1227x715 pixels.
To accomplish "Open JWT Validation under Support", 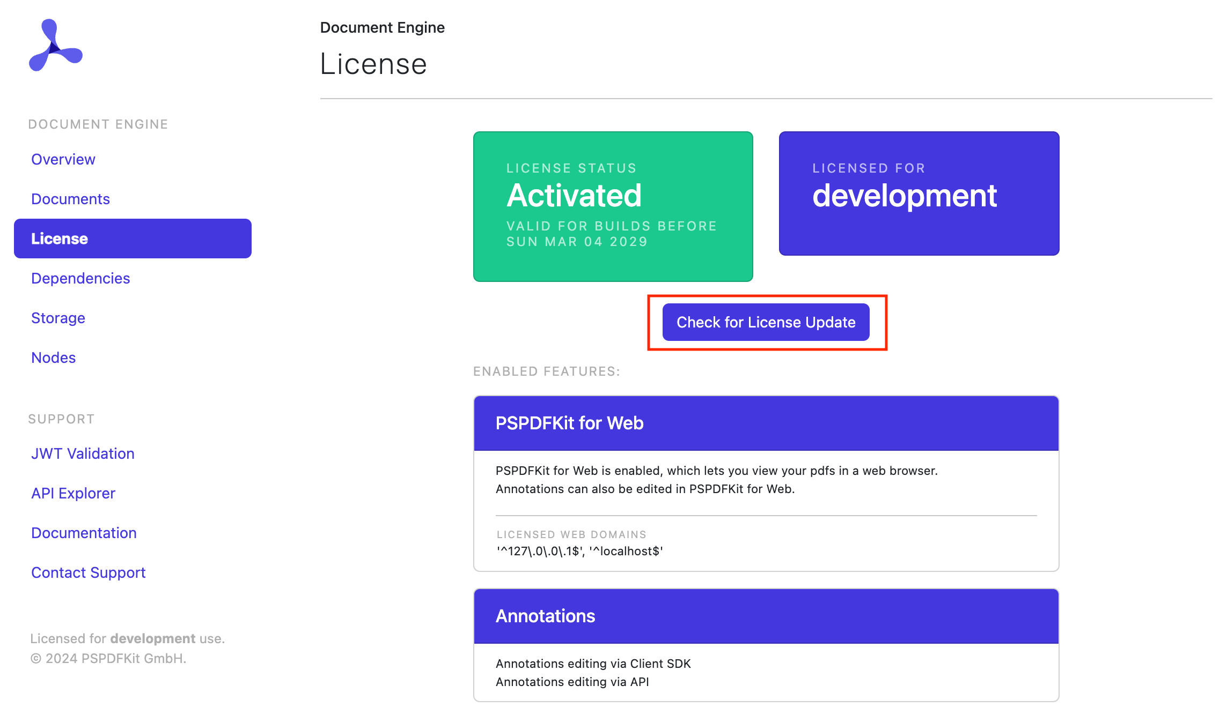I will (83, 453).
